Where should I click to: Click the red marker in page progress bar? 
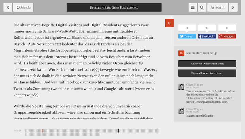coord(42,131)
